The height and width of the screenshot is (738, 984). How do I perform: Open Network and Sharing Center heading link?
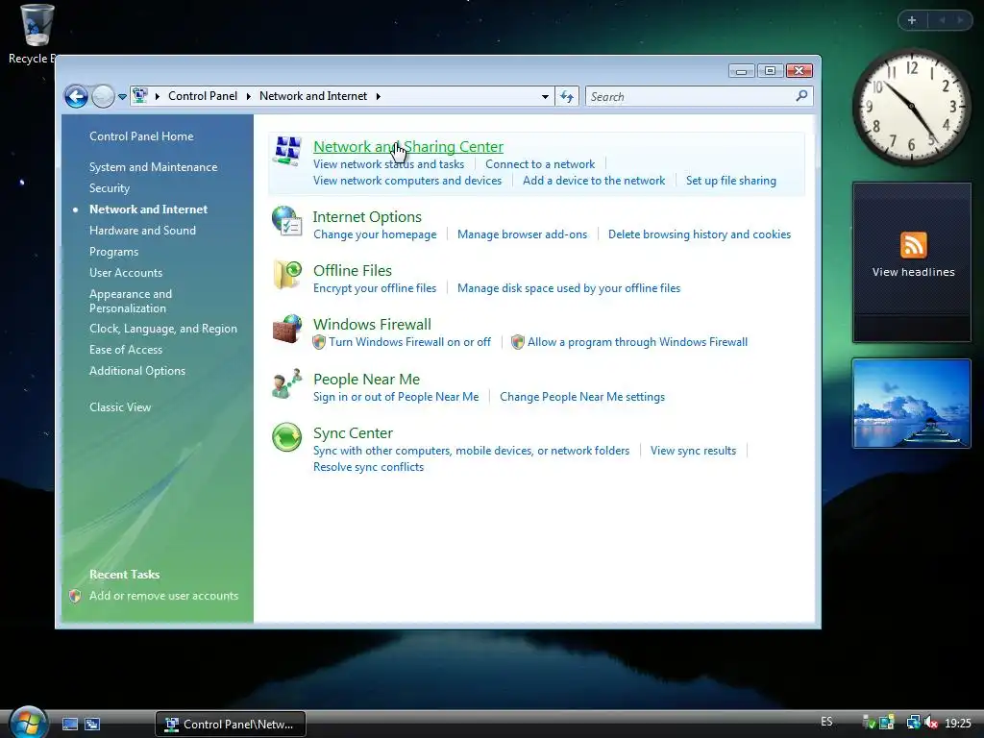[407, 147]
